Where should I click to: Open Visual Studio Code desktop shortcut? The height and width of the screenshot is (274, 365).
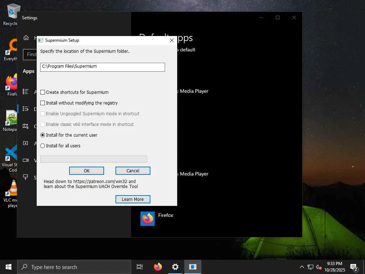[10, 158]
